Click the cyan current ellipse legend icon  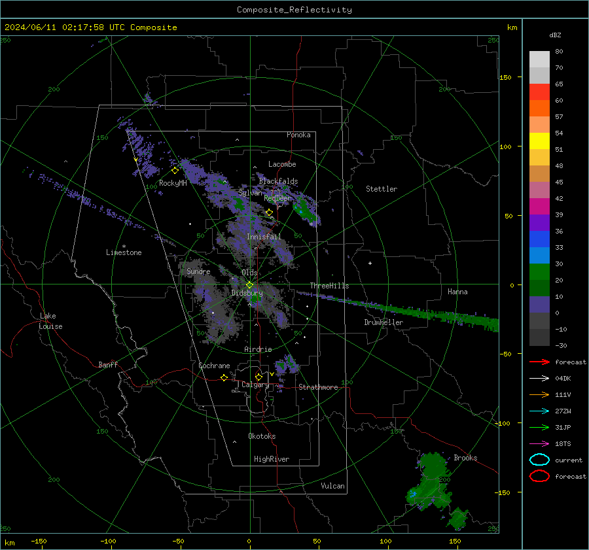click(539, 460)
